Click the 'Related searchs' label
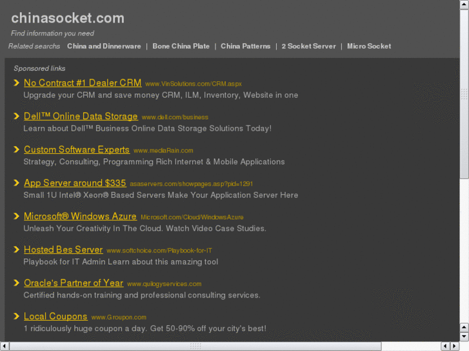The image size is (469, 351). click(x=34, y=46)
